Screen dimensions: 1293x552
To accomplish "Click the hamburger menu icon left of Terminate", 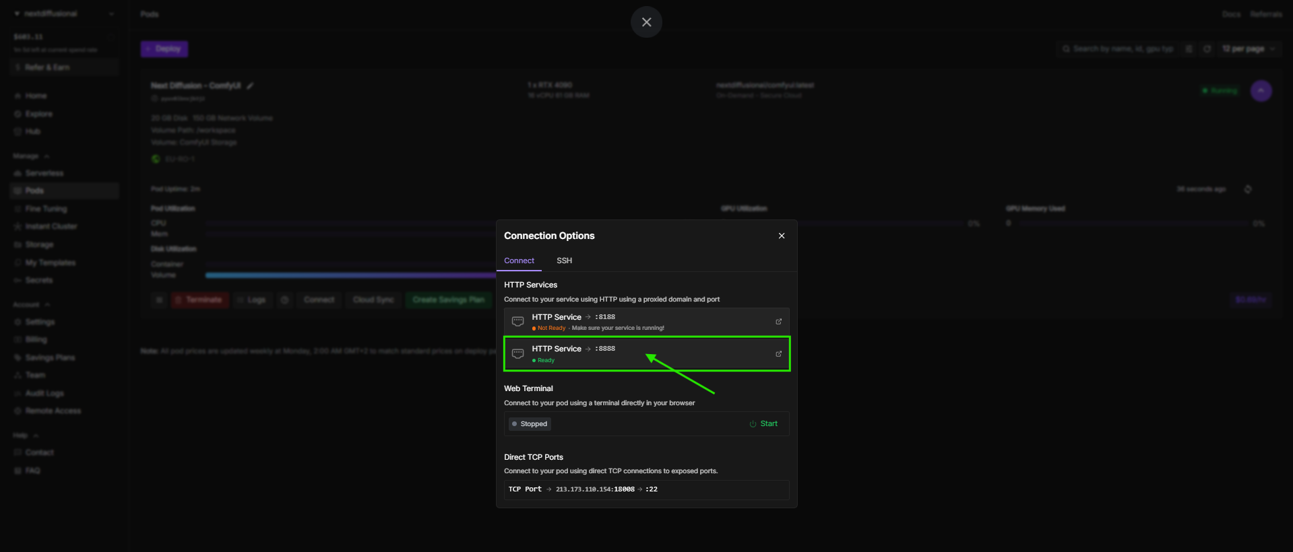I will 159,300.
